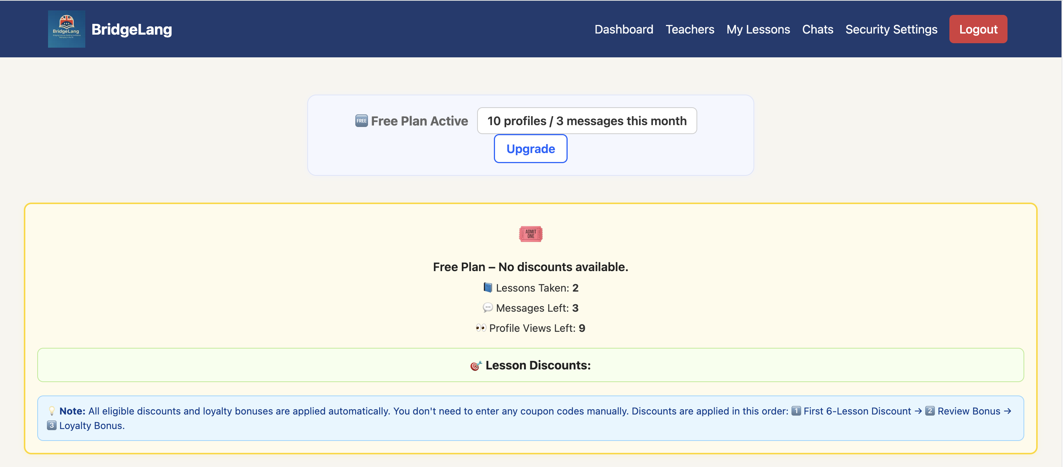1063x467 pixels.
Task: Click the BridgeLang brand name link
Action: 131,29
